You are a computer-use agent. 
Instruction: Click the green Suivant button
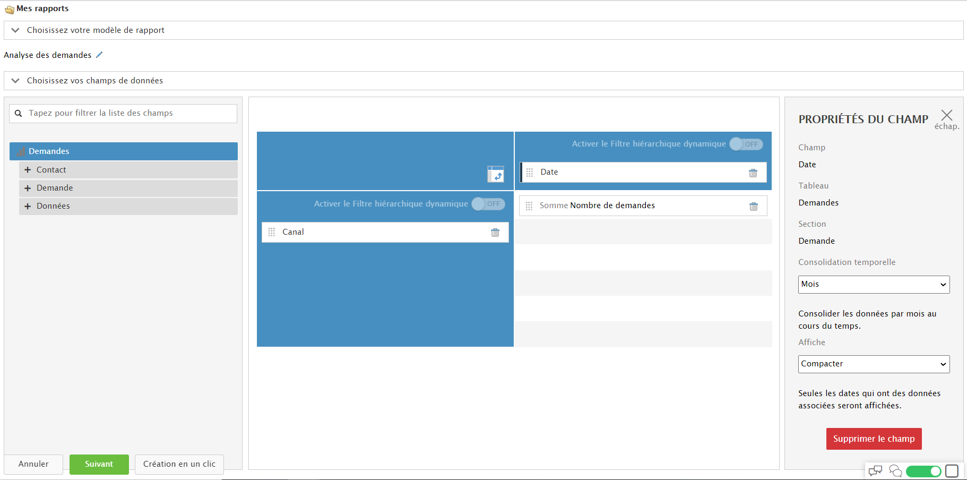(x=99, y=464)
